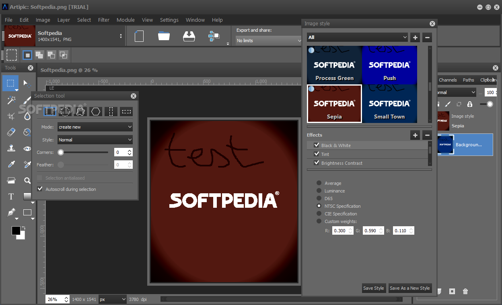Choose the freeform lasso selection shape
Image resolution: width=502 pixels, height=305 pixels.
pos(80,111)
